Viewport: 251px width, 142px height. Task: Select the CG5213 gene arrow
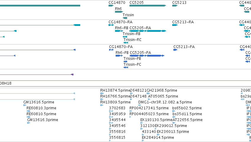coord(175,6)
